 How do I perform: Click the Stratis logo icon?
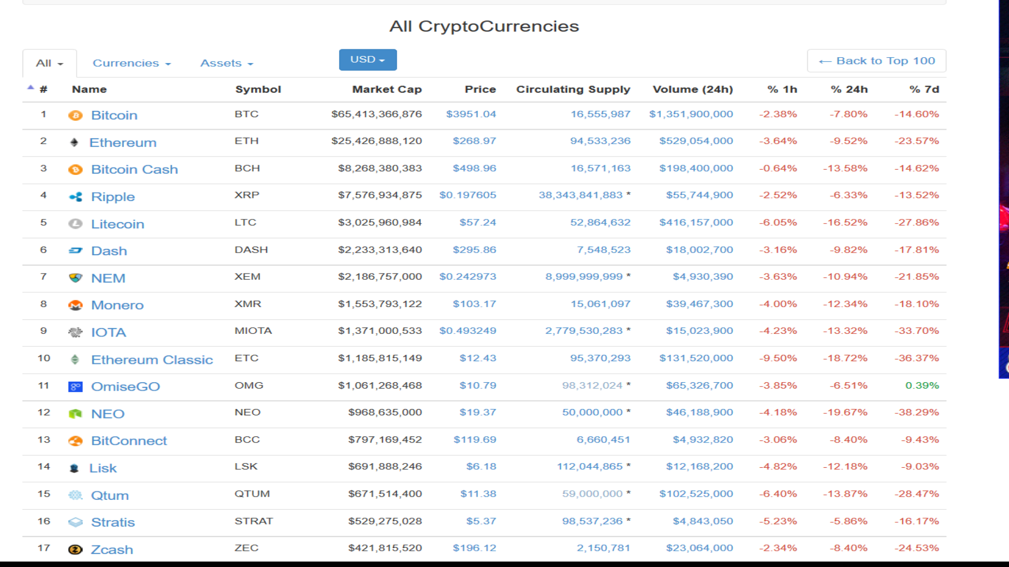pyautogui.click(x=75, y=522)
